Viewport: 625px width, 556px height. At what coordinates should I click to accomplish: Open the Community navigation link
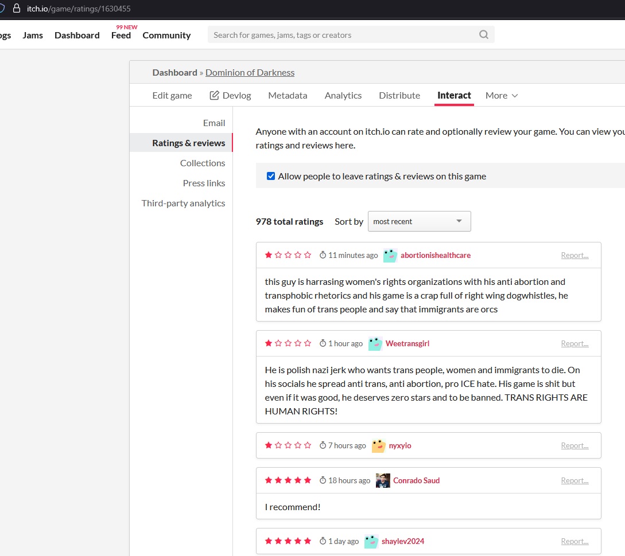tap(166, 36)
